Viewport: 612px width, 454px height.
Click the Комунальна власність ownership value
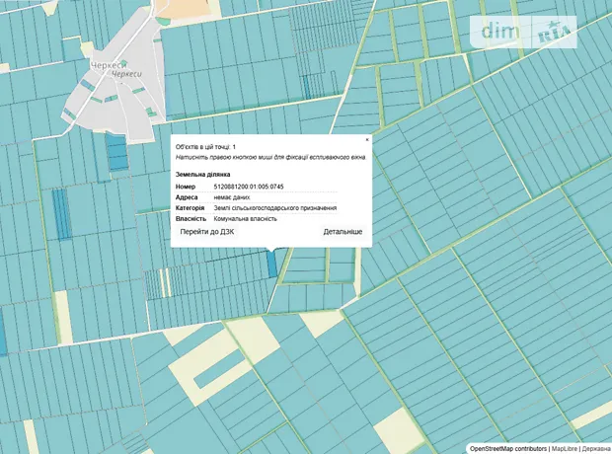click(x=245, y=219)
